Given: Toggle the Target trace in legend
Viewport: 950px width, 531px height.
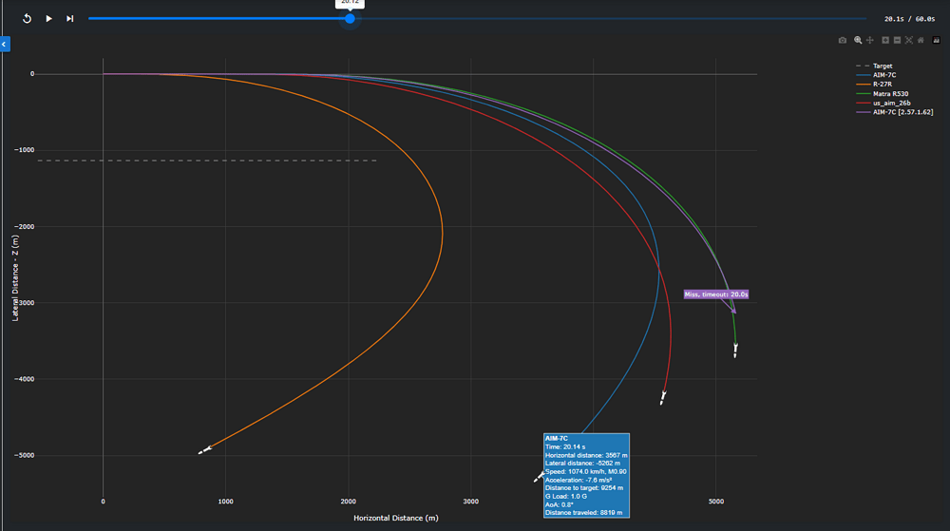Looking at the screenshot, I should [874, 66].
